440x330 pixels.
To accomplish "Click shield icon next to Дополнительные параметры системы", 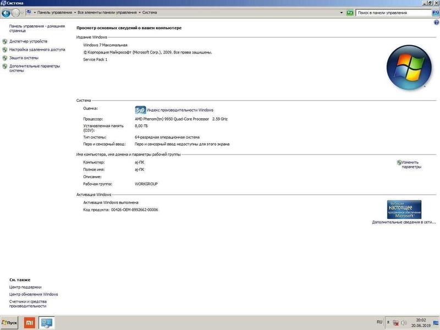I will [x=5, y=67].
